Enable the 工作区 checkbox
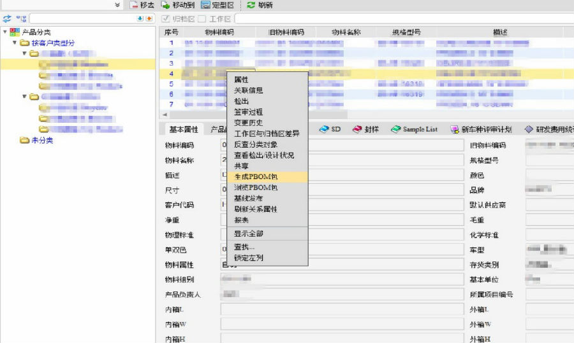 (202, 19)
